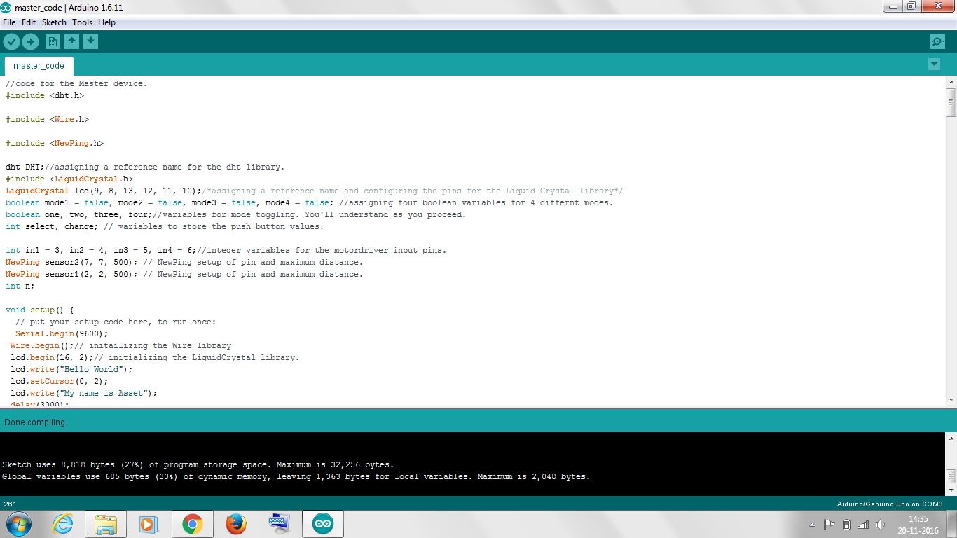Click the 'boolean one, two, three, four;' line
957x538 pixels.
click(x=235, y=214)
